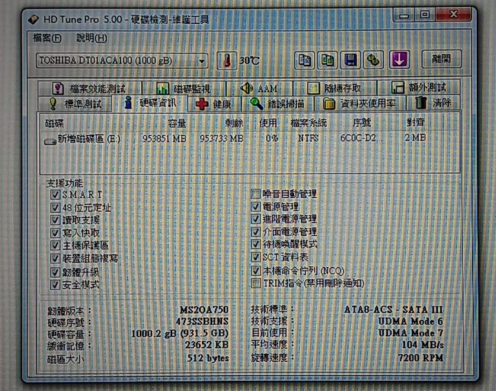Switch to the 標準測試 tab
Viewport: 496px width, 391px height.
pyautogui.click(x=75, y=103)
